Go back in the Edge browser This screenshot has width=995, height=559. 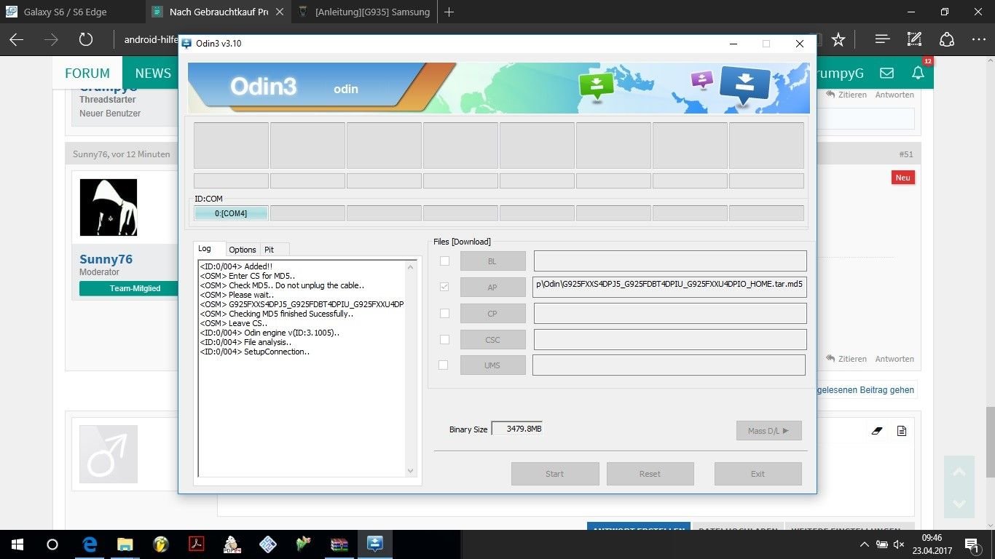click(17, 39)
